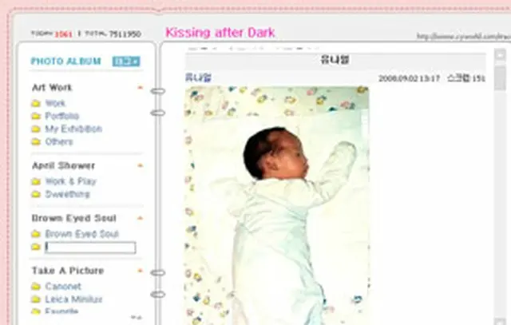
Task: Click the scrollbar up arrow on right
Action: 500,55
